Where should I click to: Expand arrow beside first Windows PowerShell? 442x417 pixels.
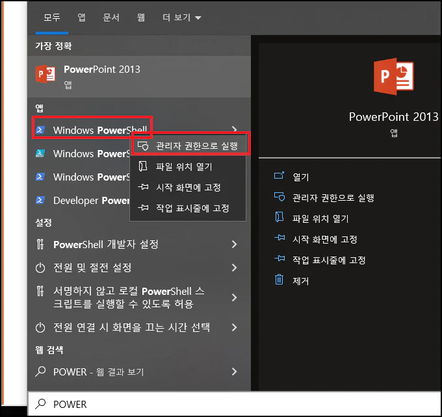(x=234, y=129)
